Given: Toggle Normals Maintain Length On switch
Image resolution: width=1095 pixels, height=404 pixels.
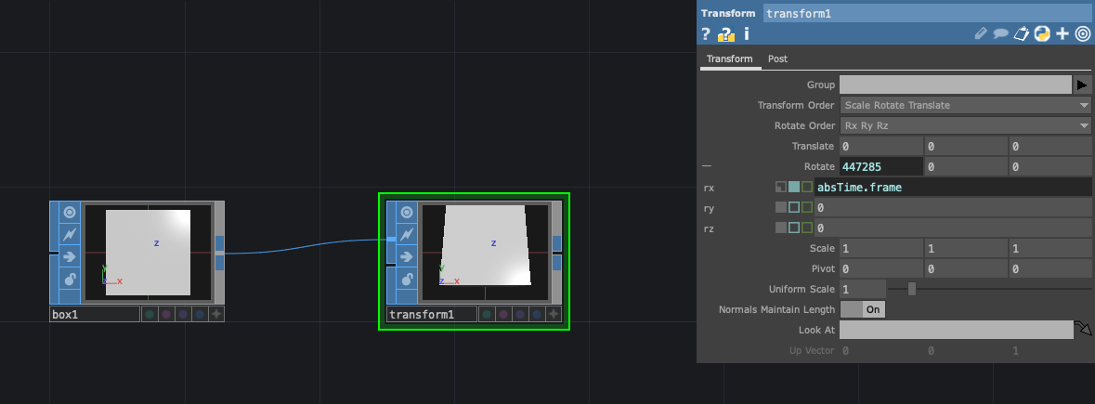Looking at the screenshot, I should click(x=863, y=309).
